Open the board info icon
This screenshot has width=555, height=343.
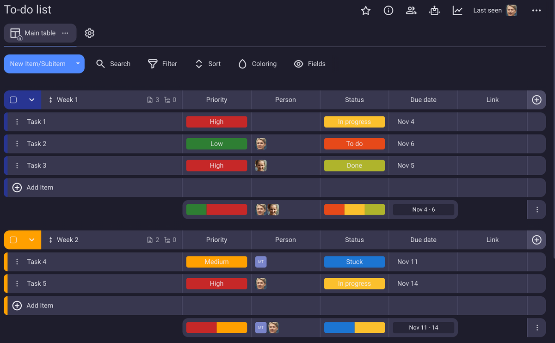(x=388, y=11)
